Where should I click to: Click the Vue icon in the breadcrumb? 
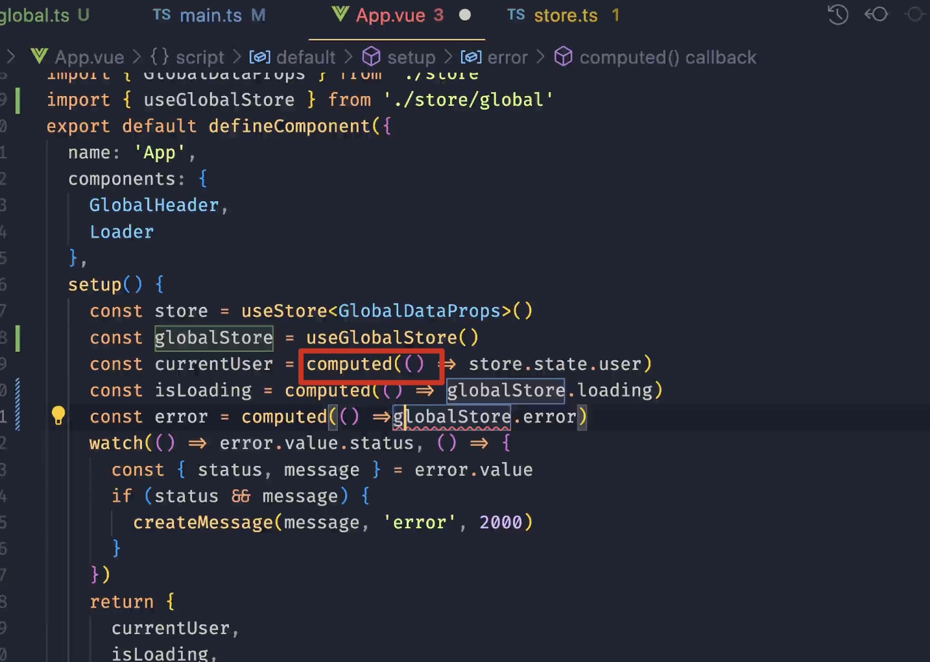[39, 56]
